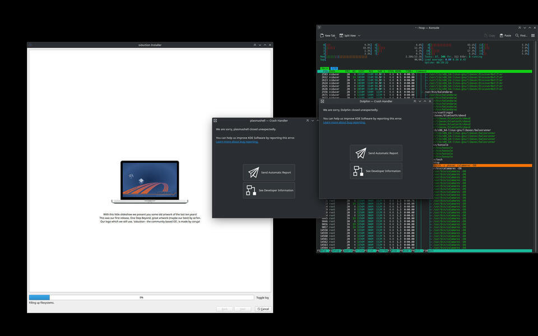538x336 pixels.
Task: Click Toggle log in the installer
Action: (262, 297)
